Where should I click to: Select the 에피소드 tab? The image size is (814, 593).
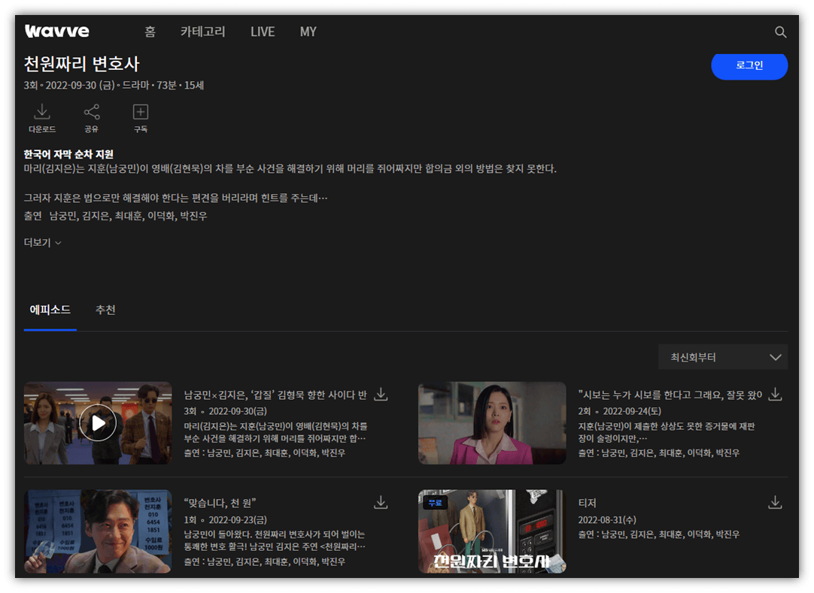click(50, 310)
